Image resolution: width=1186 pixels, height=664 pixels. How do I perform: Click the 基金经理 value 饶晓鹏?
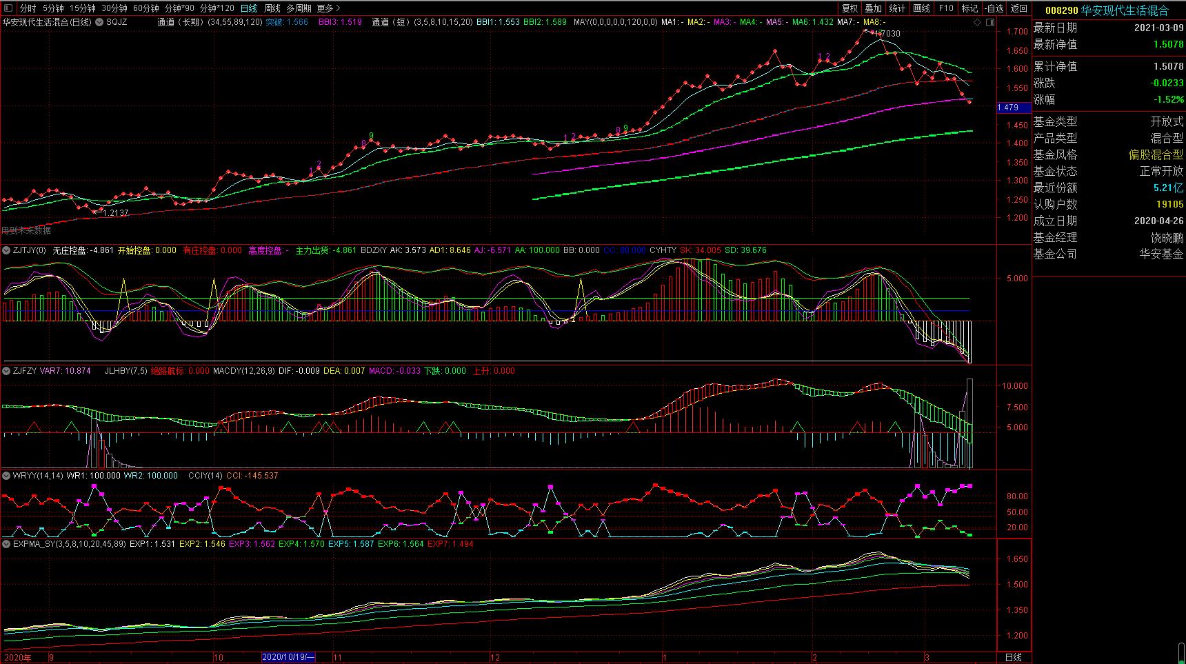click(1167, 237)
